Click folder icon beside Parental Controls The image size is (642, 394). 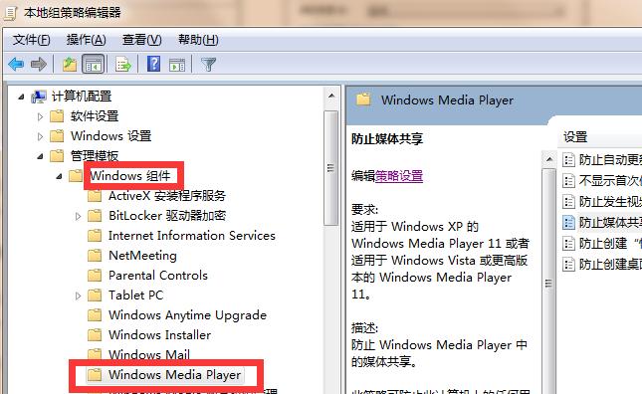click(x=95, y=276)
